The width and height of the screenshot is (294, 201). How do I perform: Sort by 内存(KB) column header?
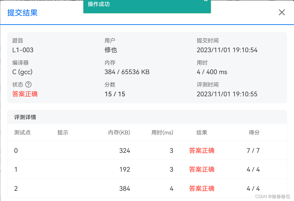[x=119, y=132]
